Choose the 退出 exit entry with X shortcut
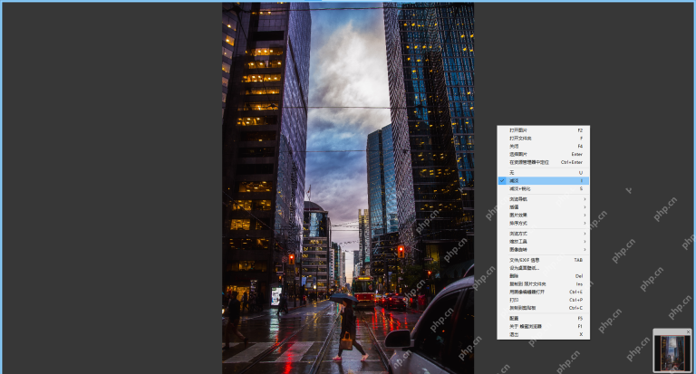The image size is (696, 374). tap(544, 334)
